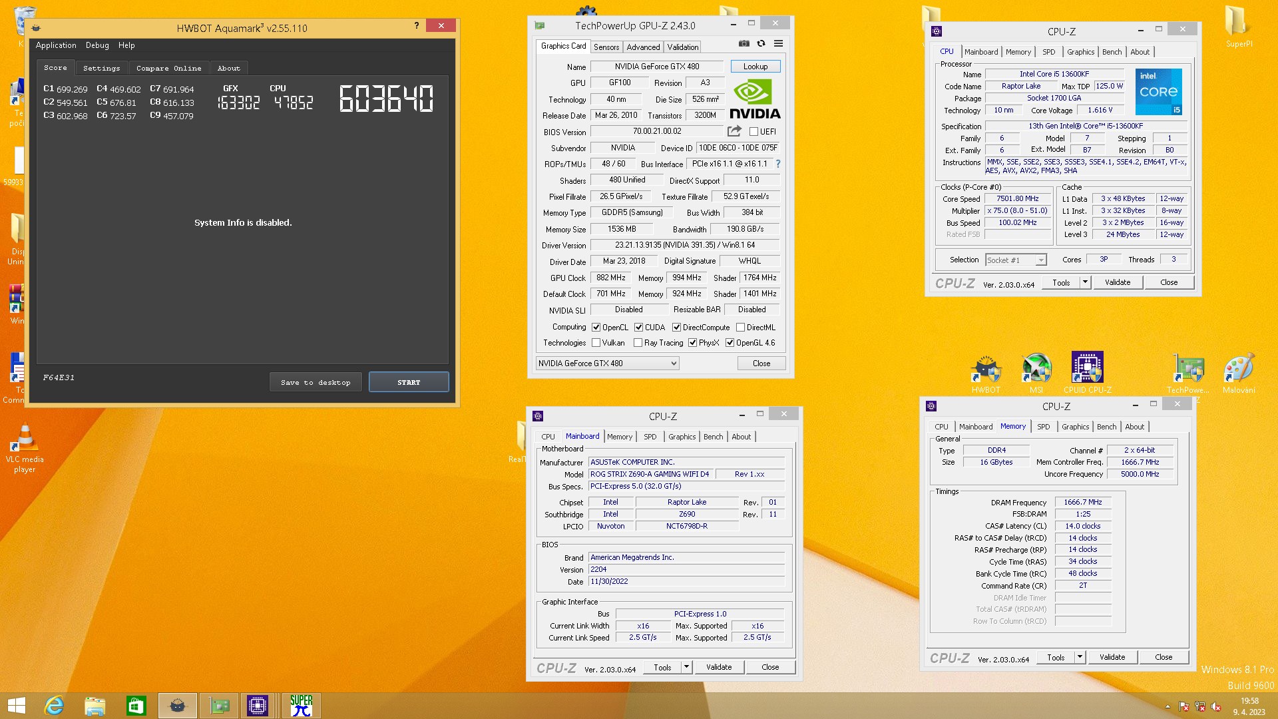Click volume muted tray icon

tap(1216, 706)
